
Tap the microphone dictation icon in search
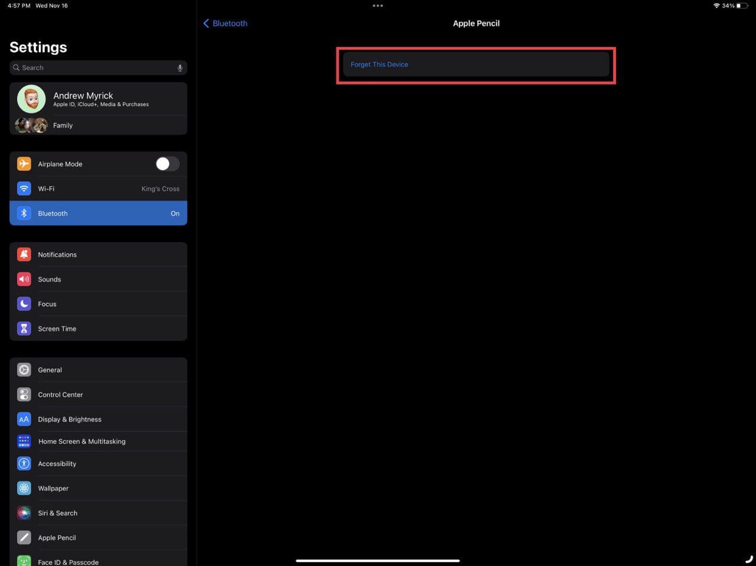point(180,68)
